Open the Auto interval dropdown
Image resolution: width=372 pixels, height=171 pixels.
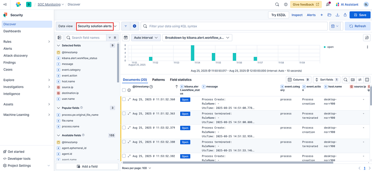(146, 37)
